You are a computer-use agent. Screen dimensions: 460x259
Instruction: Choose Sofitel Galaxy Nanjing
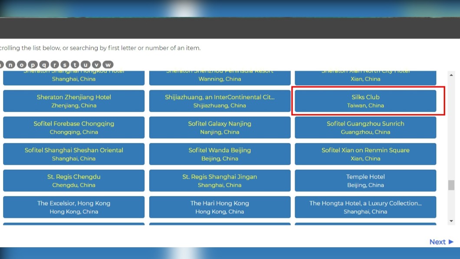click(x=220, y=127)
